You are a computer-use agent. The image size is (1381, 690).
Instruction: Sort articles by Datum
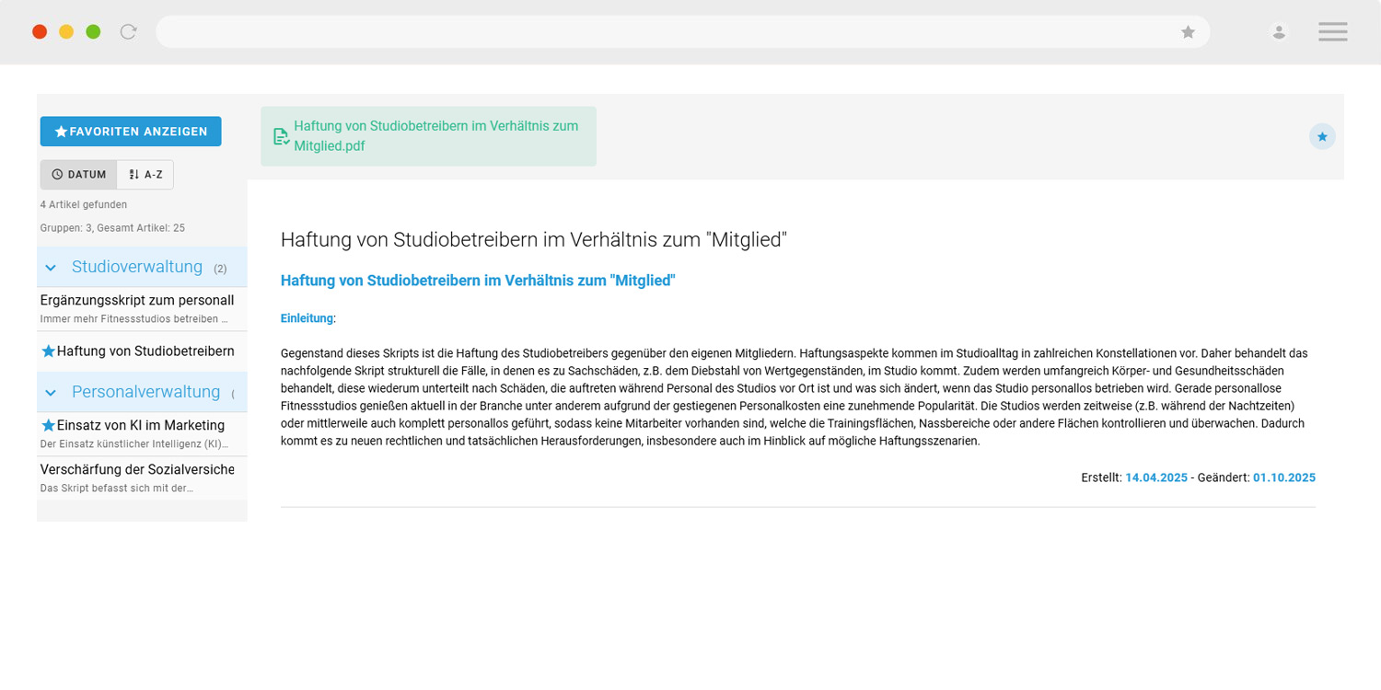coord(79,175)
